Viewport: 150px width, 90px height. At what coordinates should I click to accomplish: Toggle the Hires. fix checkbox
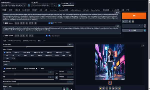coord(4,68)
